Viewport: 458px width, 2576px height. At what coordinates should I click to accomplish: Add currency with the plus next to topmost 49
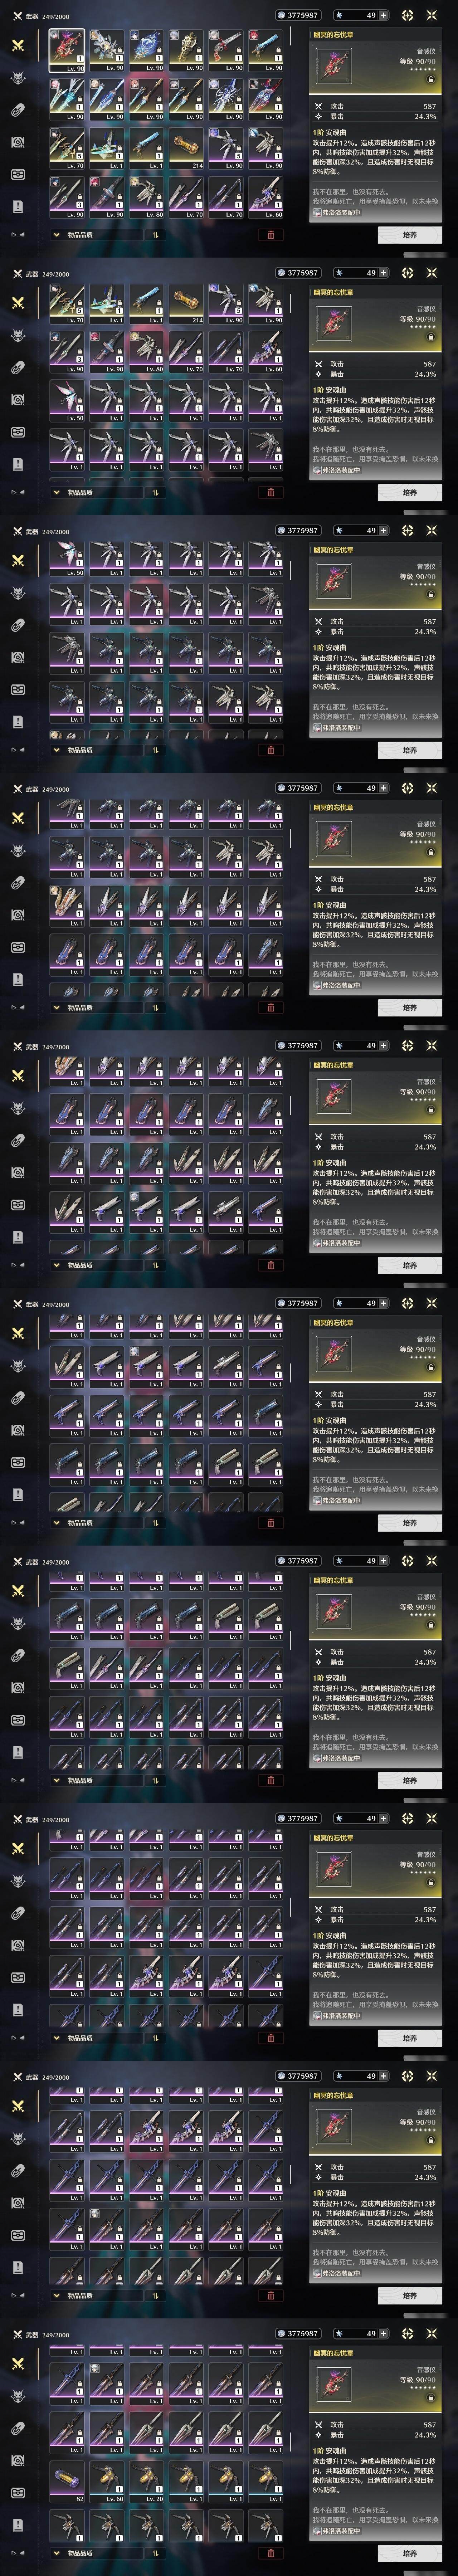384,15
